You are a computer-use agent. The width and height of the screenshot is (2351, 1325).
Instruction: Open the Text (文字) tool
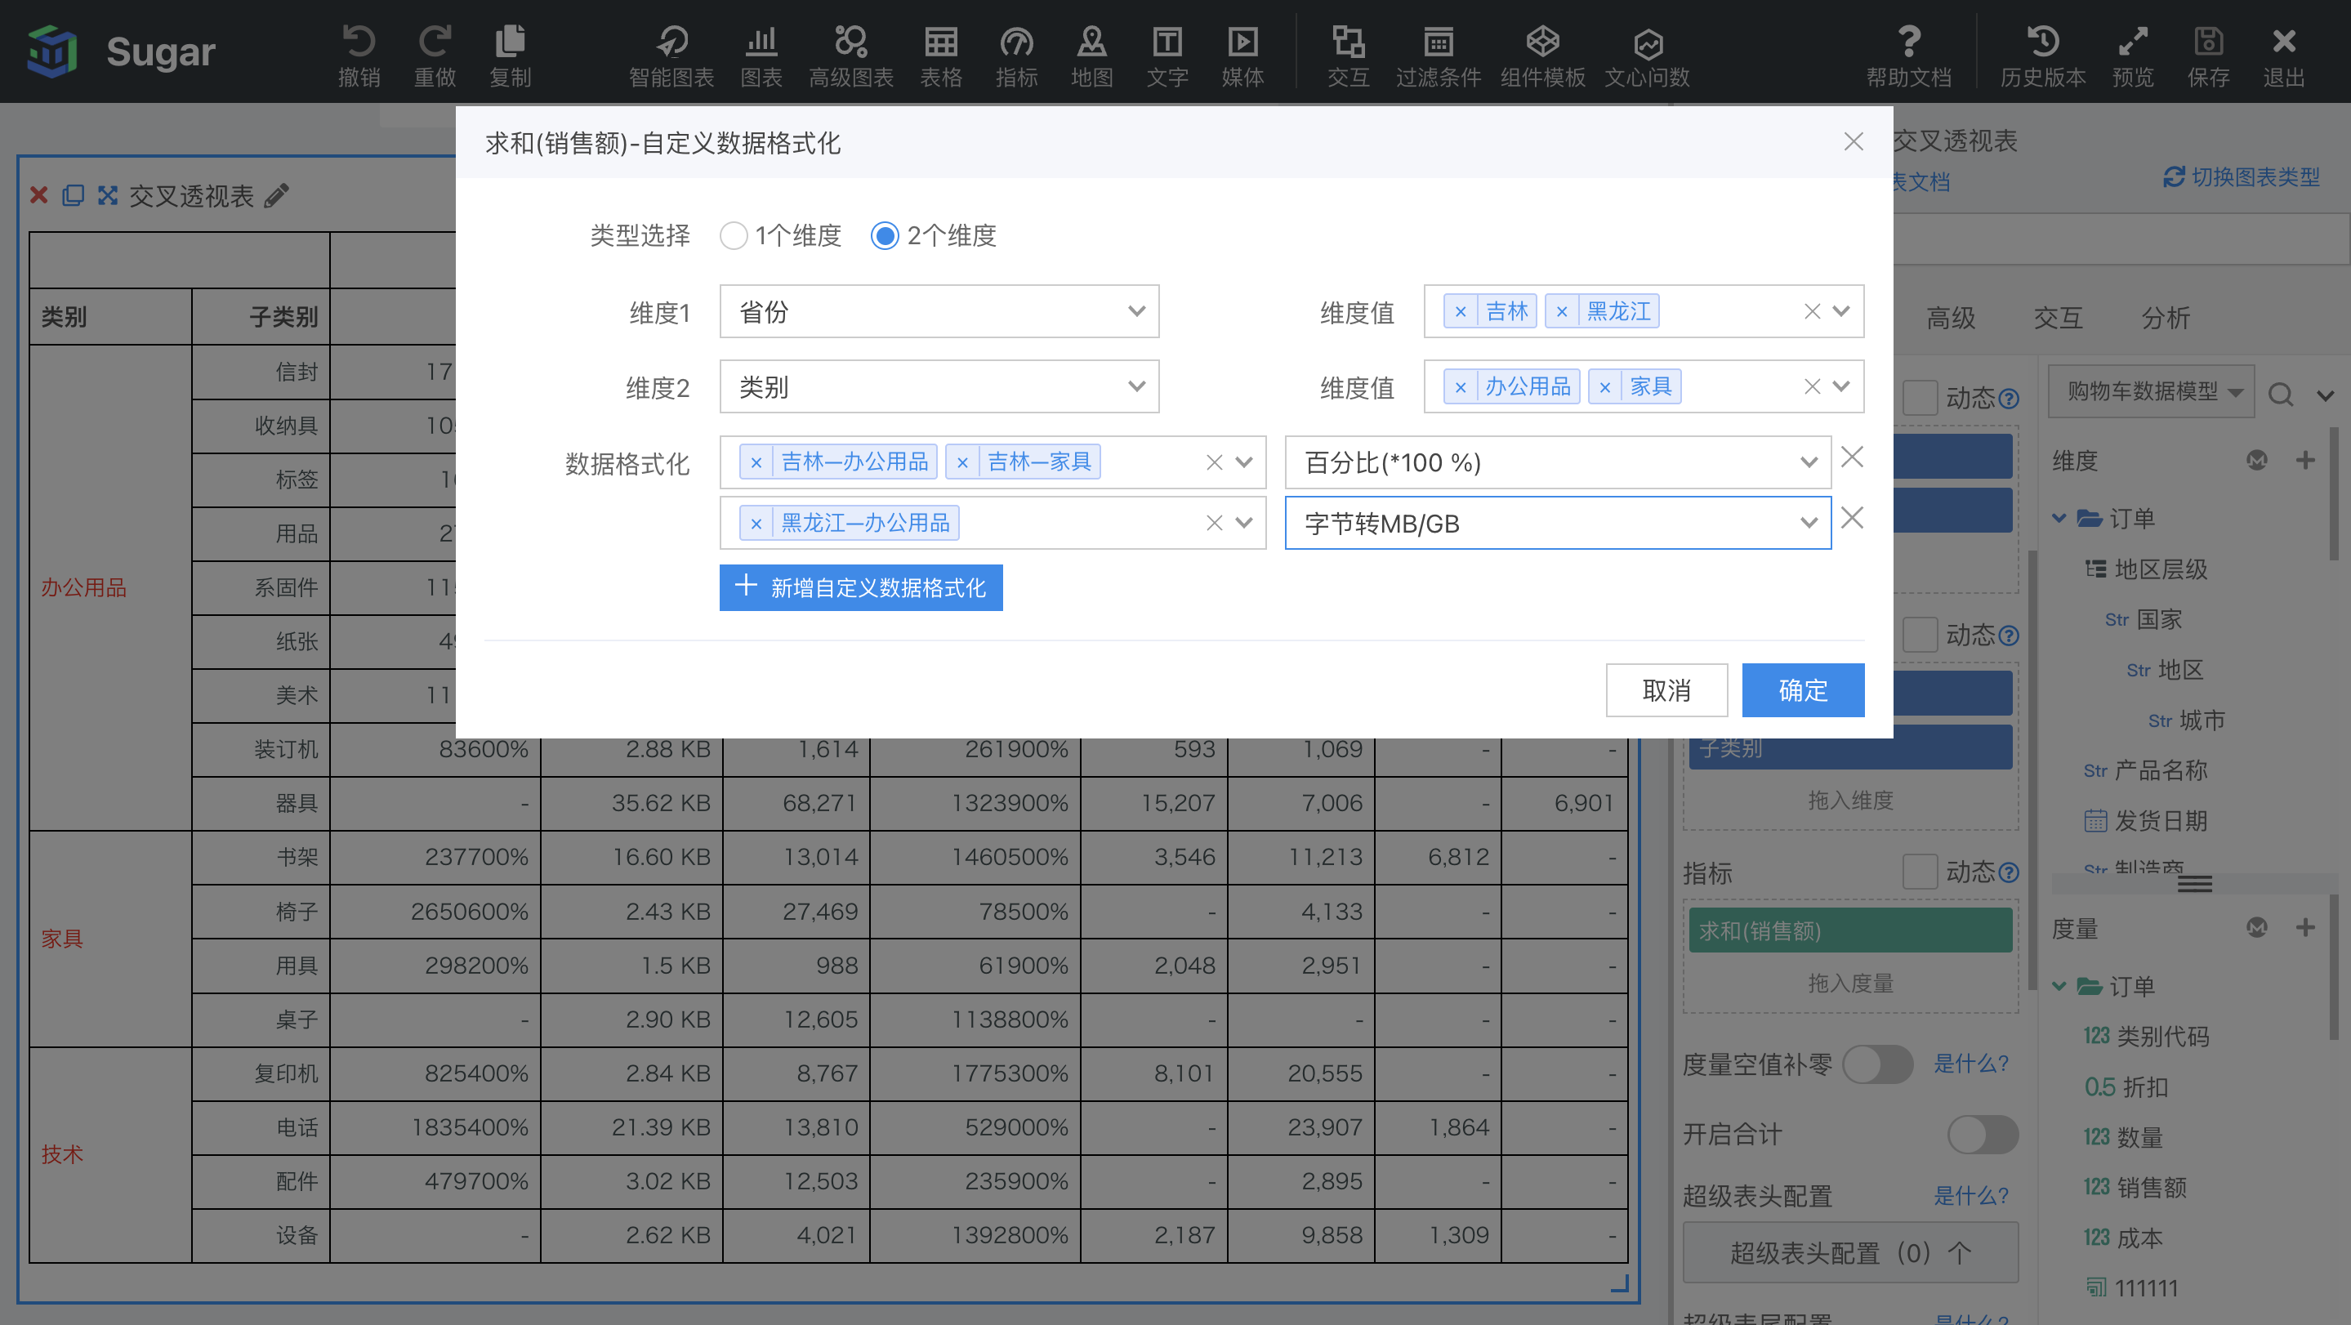(1167, 55)
